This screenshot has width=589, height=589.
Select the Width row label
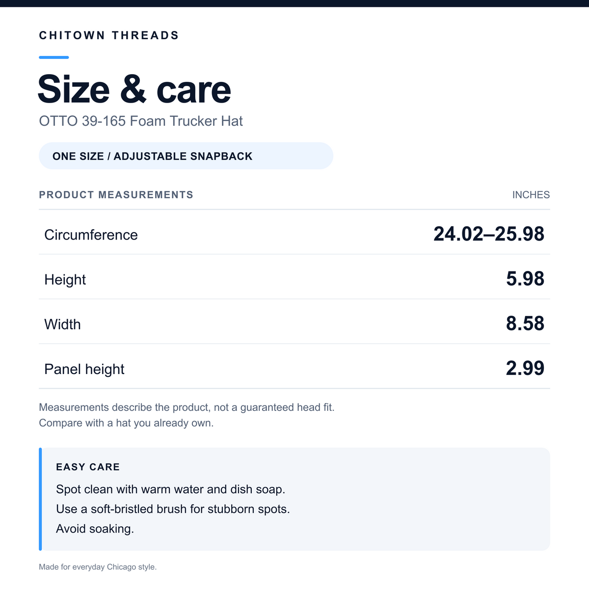pyautogui.click(x=62, y=324)
